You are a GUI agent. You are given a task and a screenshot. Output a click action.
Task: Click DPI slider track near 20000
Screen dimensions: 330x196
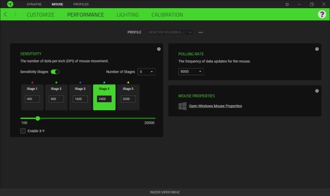point(154,118)
